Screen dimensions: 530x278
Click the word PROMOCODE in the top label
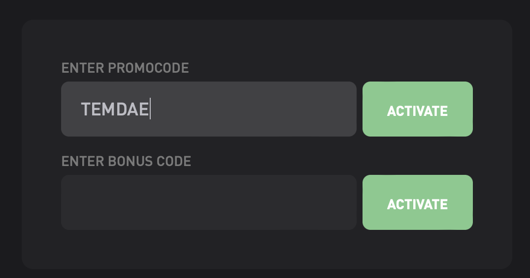pyautogui.click(x=148, y=68)
